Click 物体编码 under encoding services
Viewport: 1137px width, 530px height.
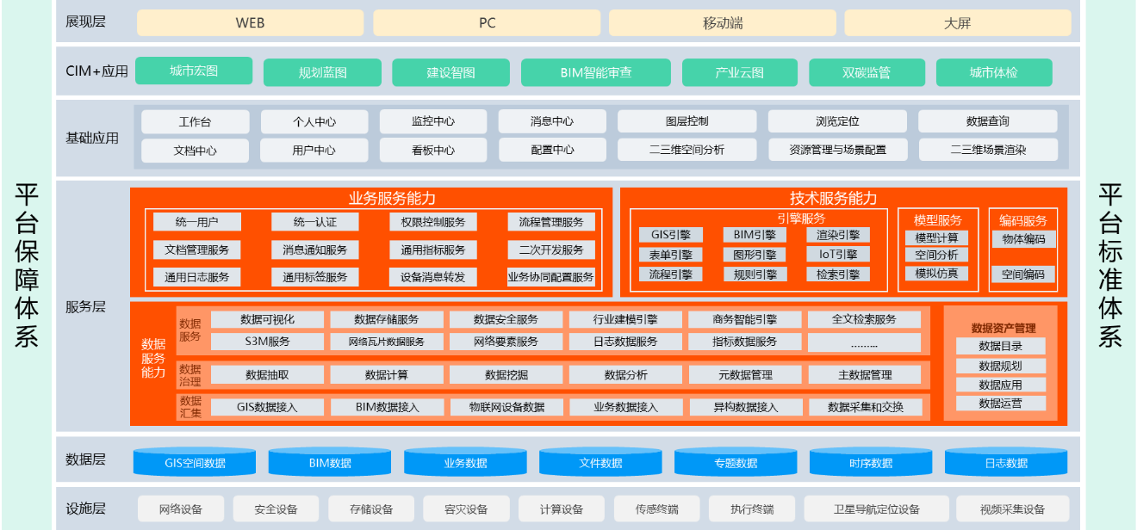[1023, 239]
